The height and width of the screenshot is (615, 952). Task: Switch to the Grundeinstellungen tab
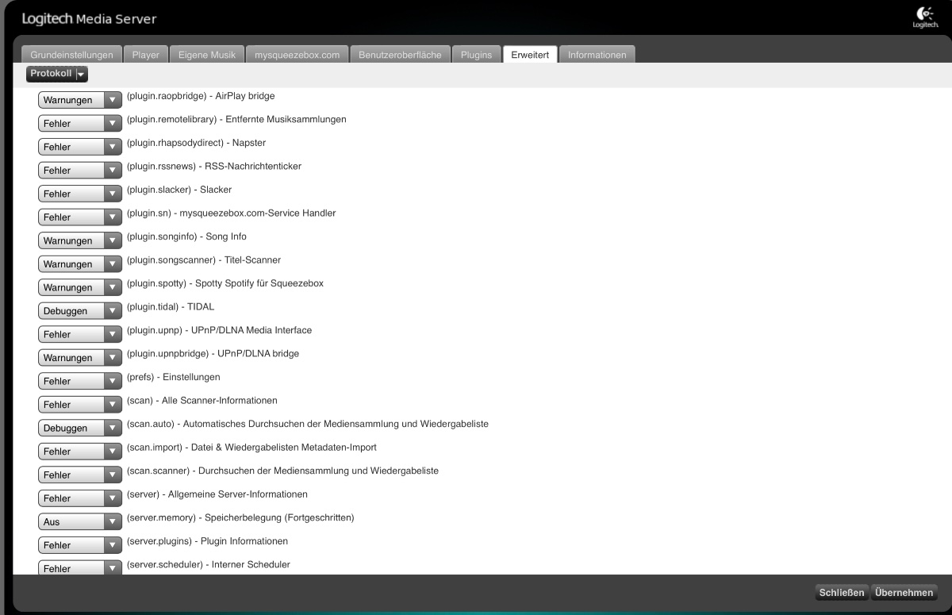(x=71, y=55)
